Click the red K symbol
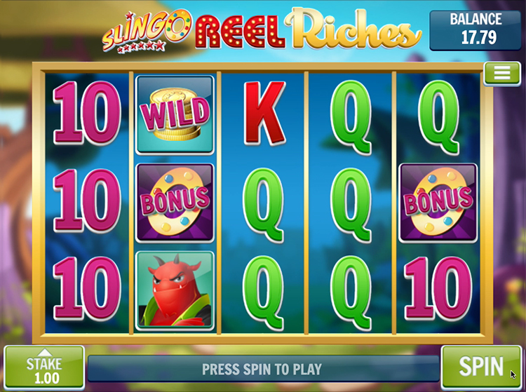526x392 pixels. (264, 114)
